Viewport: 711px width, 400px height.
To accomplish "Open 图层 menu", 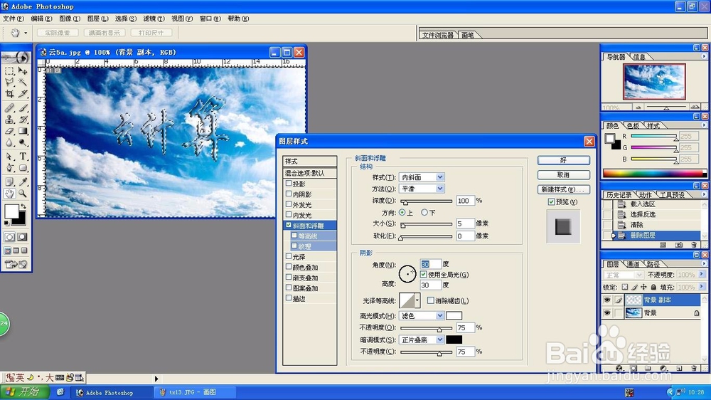I will click(x=97, y=19).
